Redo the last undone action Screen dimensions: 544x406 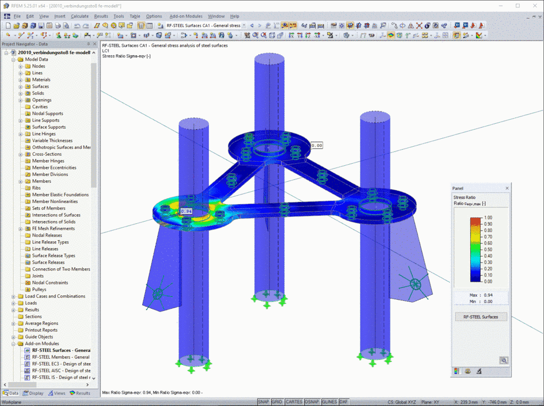pyautogui.click(x=86, y=26)
